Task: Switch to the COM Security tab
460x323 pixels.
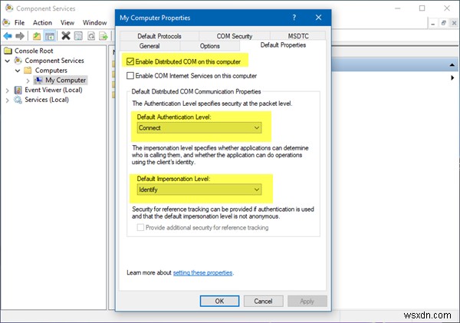Action: [235, 36]
